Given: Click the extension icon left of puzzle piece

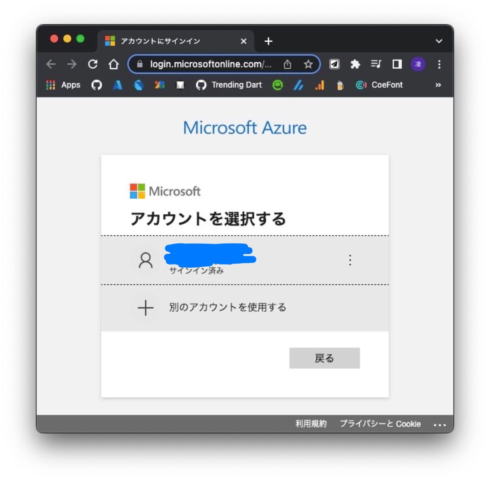Looking at the screenshot, I should coord(334,64).
